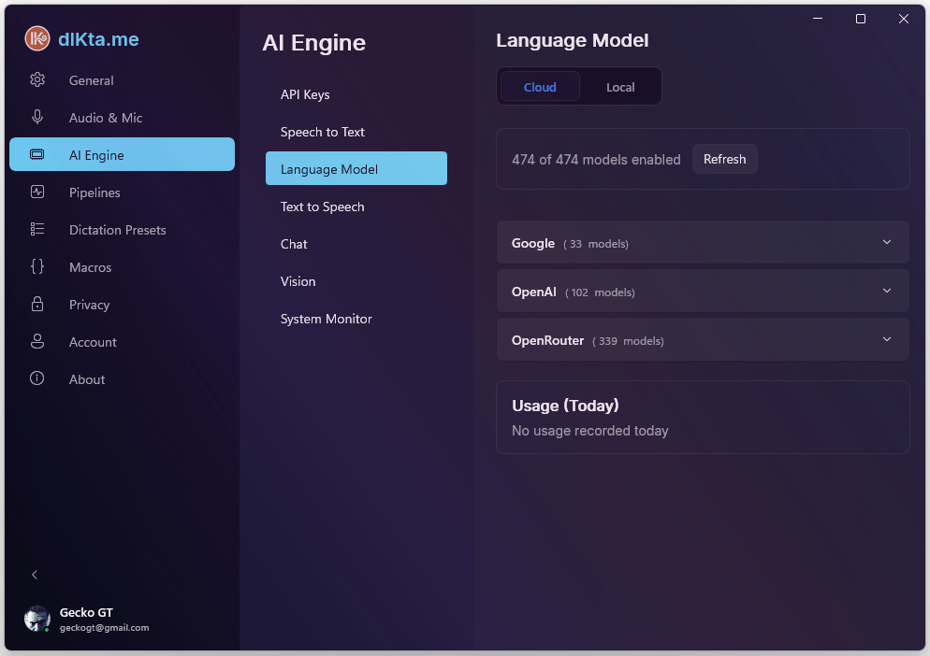Open the About page
The image size is (930, 656).
click(x=123, y=378)
